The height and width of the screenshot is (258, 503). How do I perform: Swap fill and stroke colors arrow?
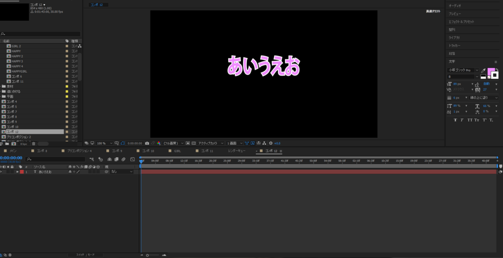click(497, 69)
